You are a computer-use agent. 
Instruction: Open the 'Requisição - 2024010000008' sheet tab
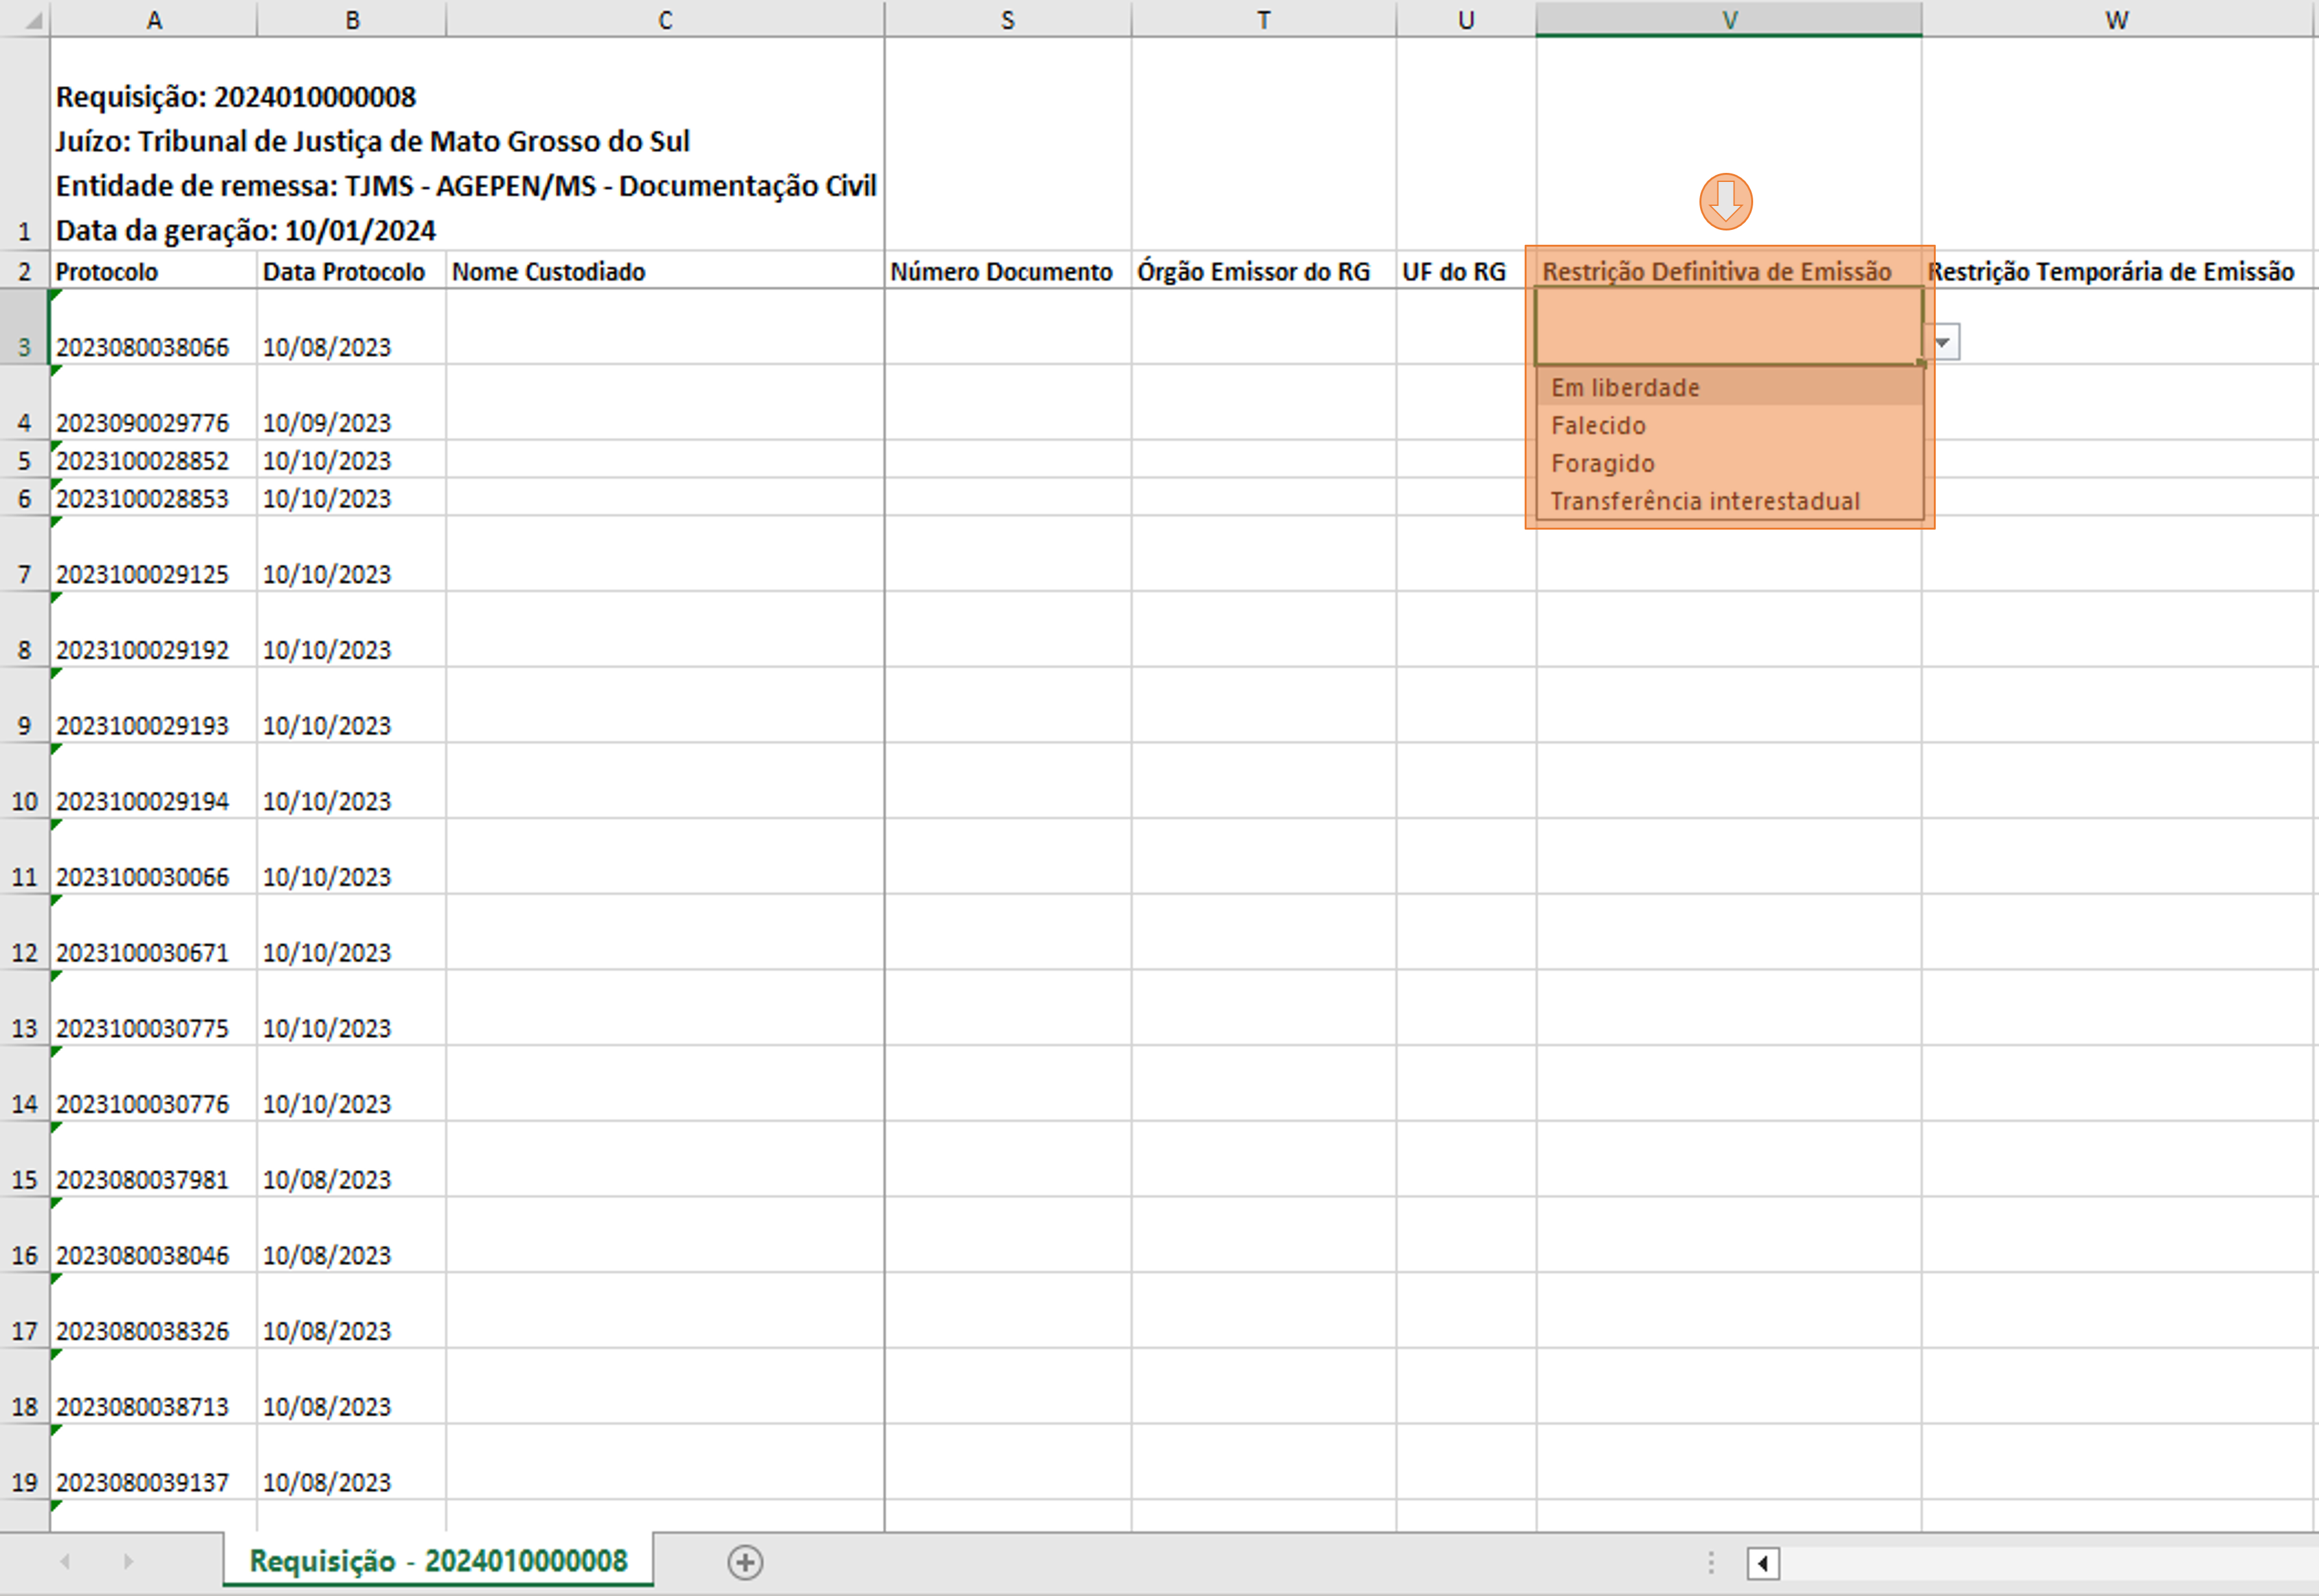(438, 1560)
